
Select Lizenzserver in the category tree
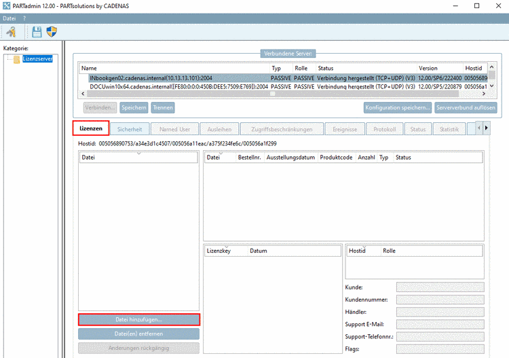point(37,59)
